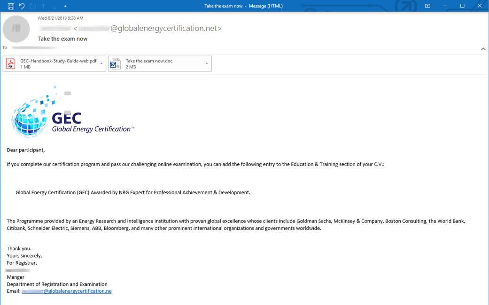Click the Save icon in the title bar
Image resolution: width=489 pixels, height=305 pixels.
pyautogui.click(x=11, y=6)
